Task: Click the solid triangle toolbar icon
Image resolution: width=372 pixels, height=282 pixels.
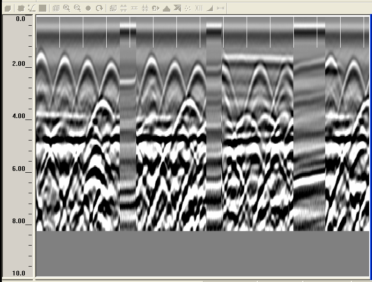Action: pyautogui.click(x=167, y=9)
